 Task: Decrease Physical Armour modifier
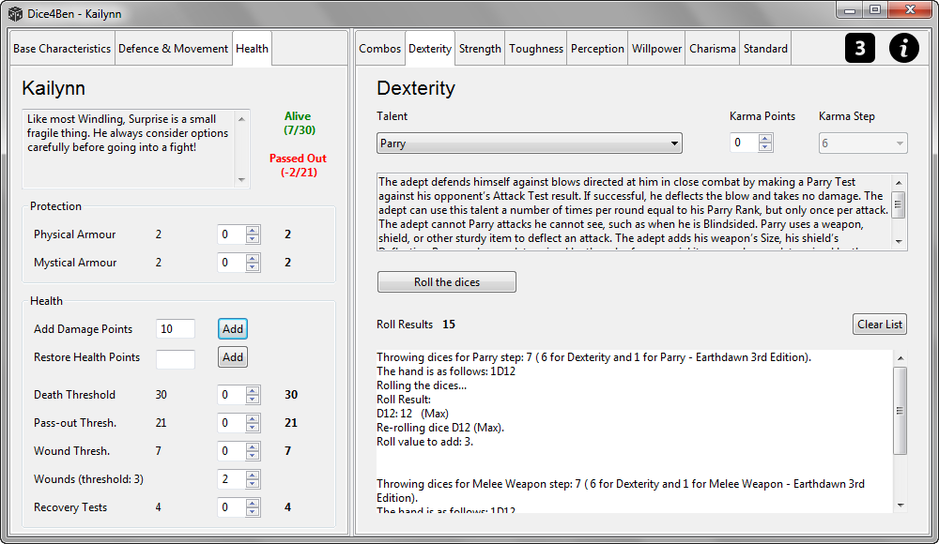click(252, 238)
